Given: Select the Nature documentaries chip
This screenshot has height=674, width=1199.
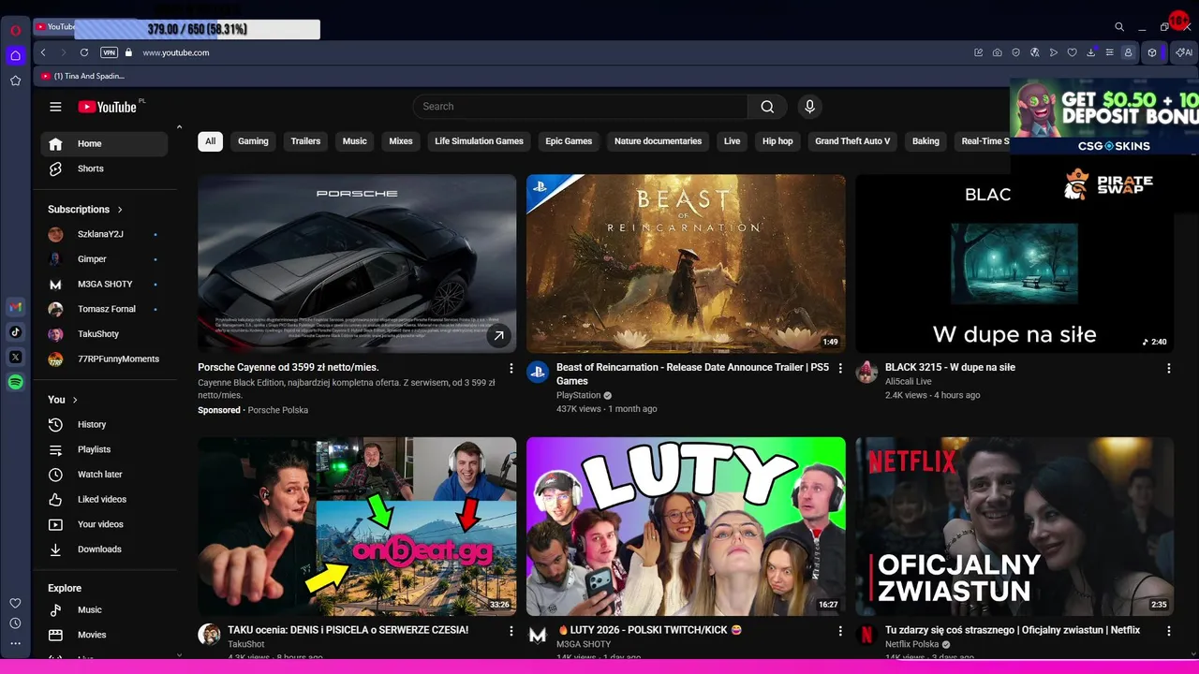Looking at the screenshot, I should pos(658,141).
